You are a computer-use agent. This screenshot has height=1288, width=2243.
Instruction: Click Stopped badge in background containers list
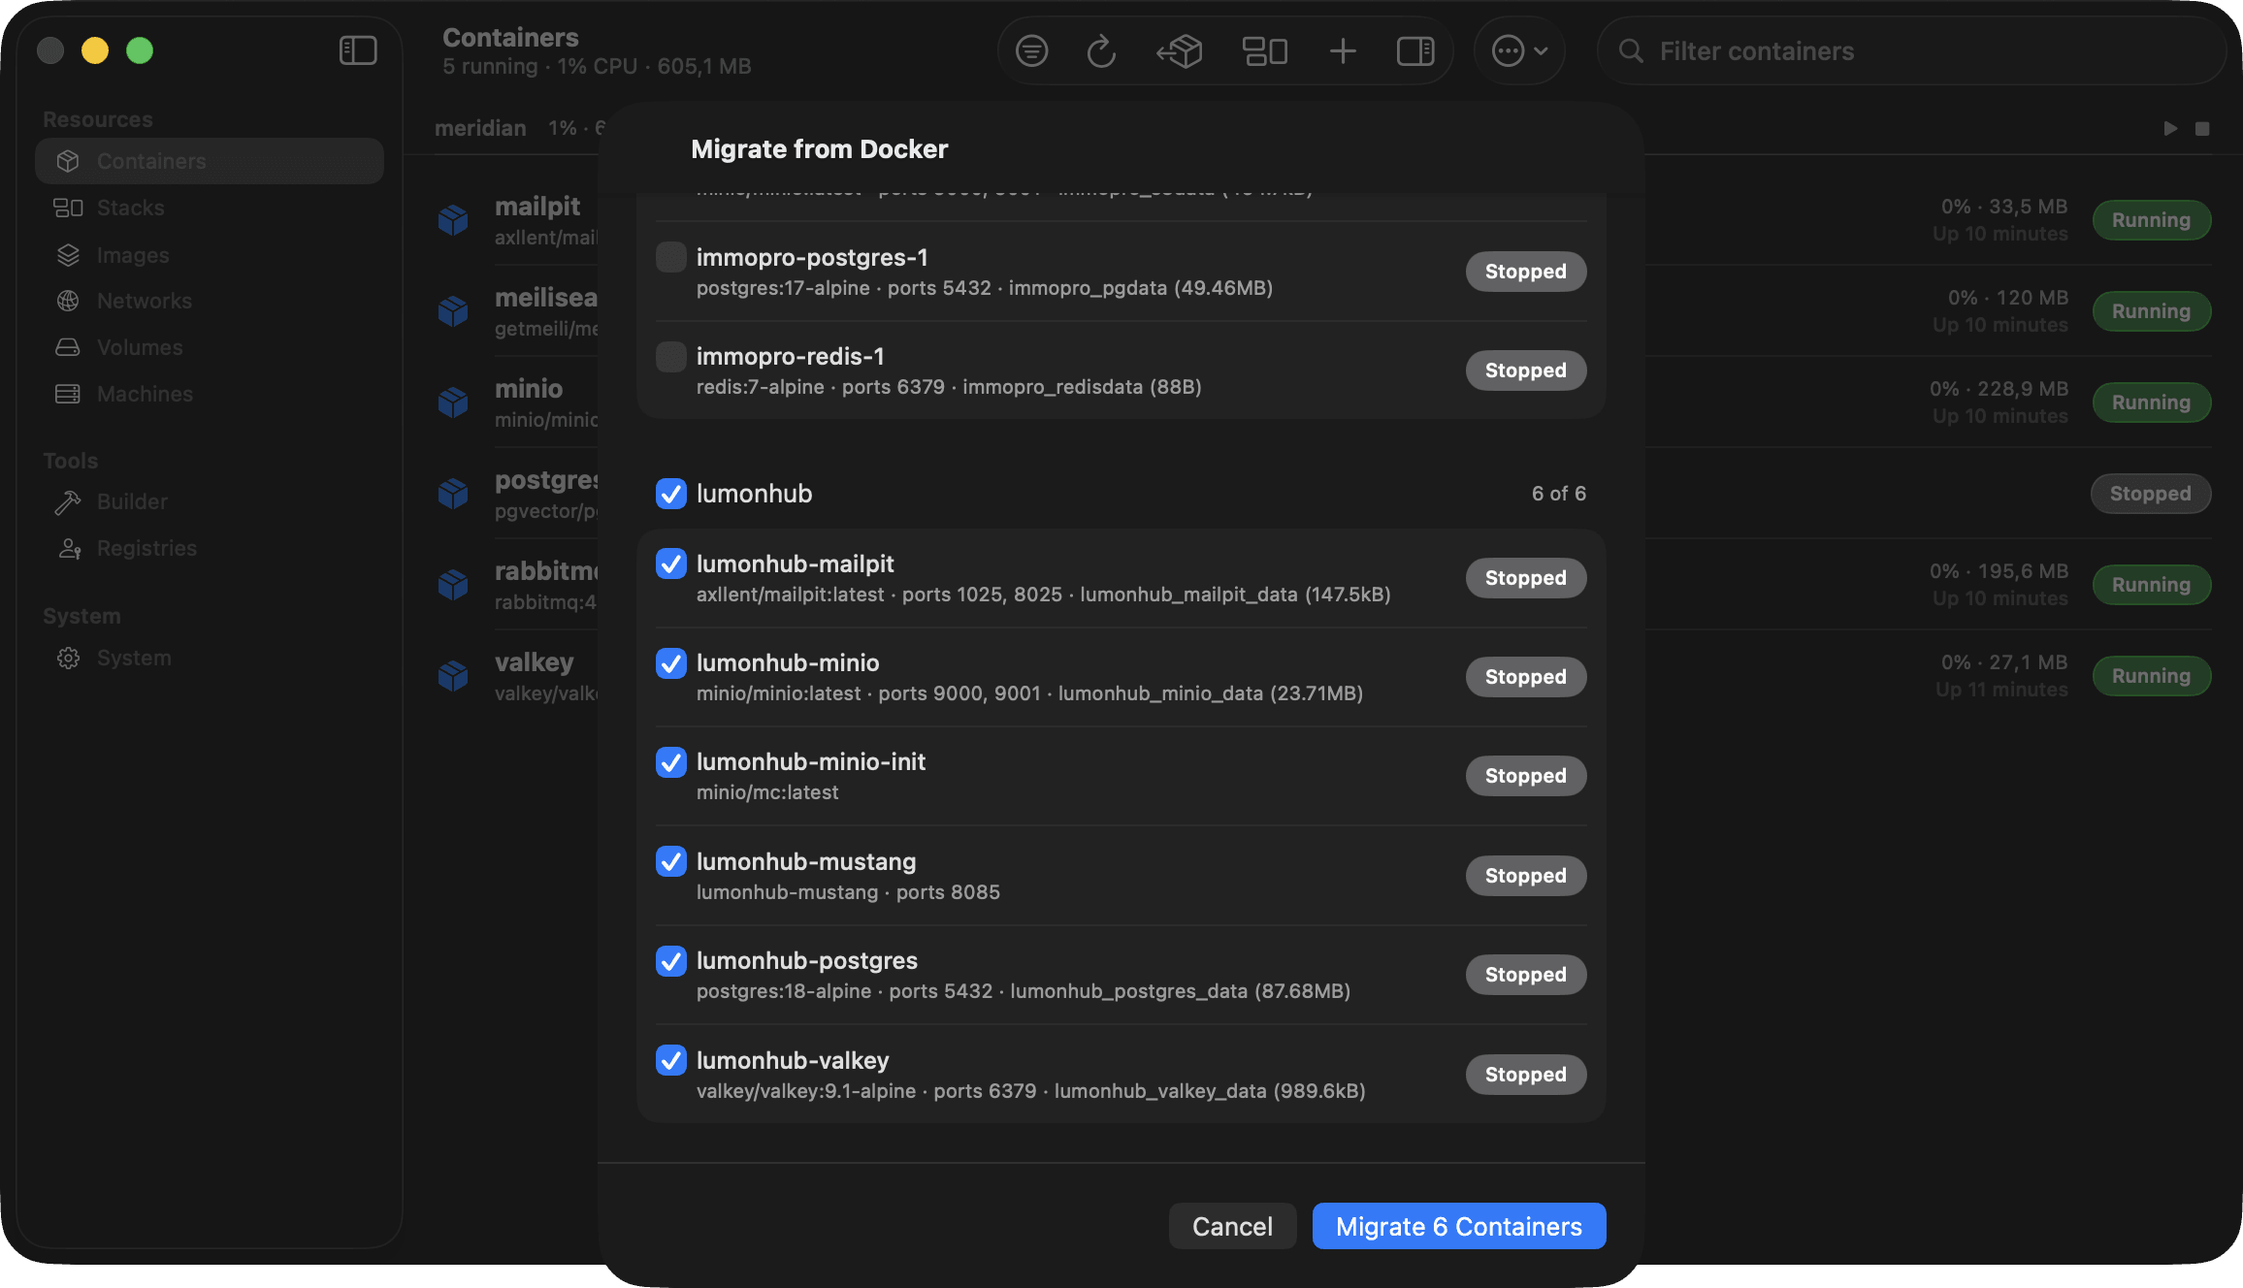click(x=2151, y=494)
